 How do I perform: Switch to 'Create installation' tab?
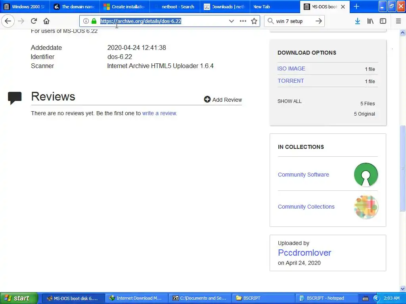125,7
